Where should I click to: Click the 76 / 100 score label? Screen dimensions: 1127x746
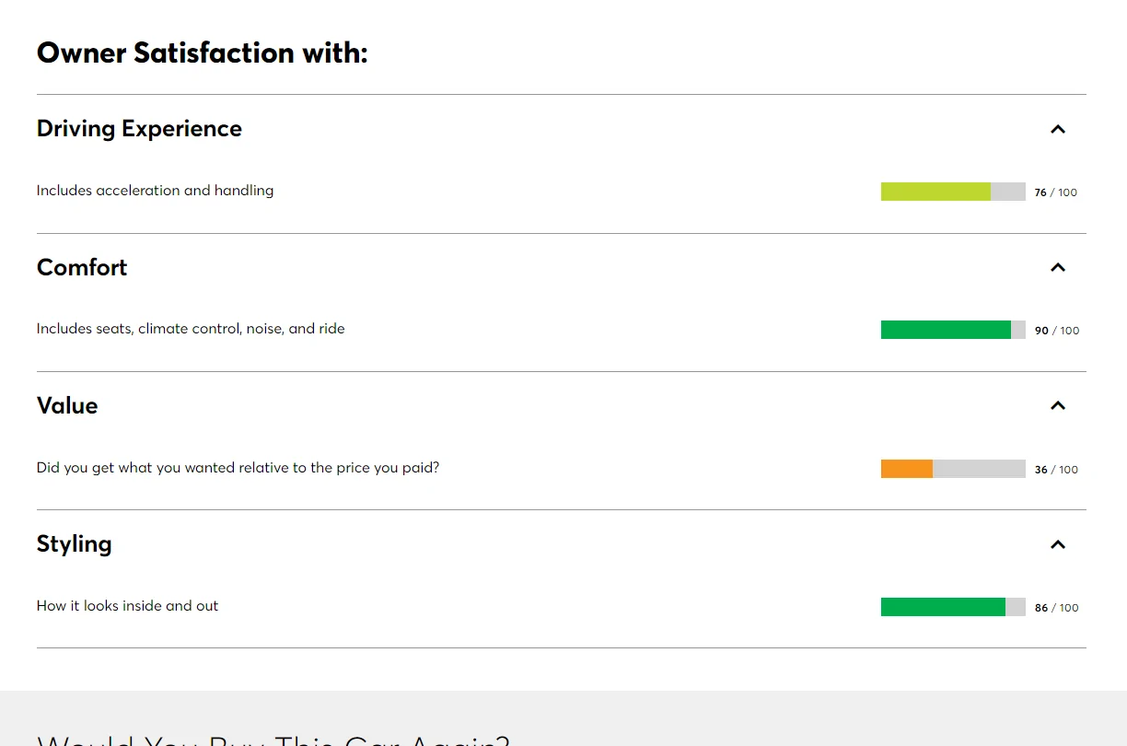point(1055,192)
